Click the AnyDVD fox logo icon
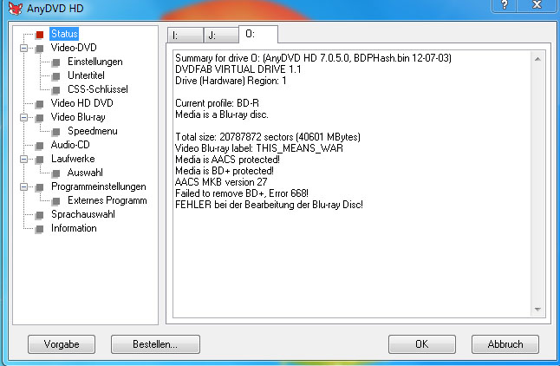This screenshot has width=560, height=366. (x=16, y=9)
